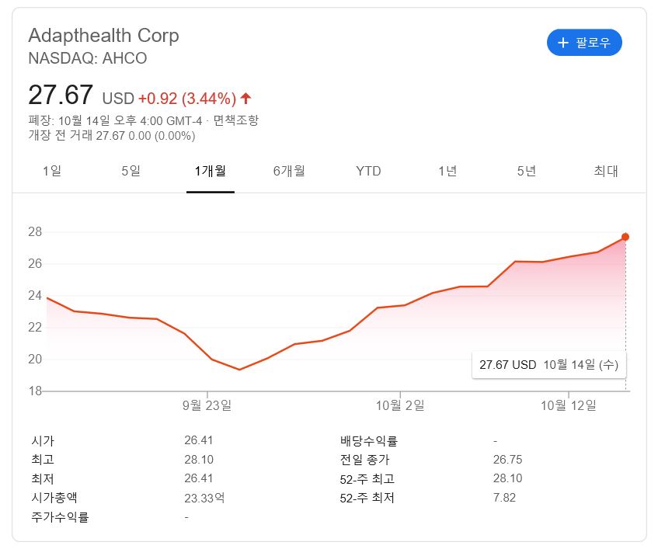The width and height of the screenshot is (658, 549).
Task: Select the 1일 time range tab
Action: point(52,171)
